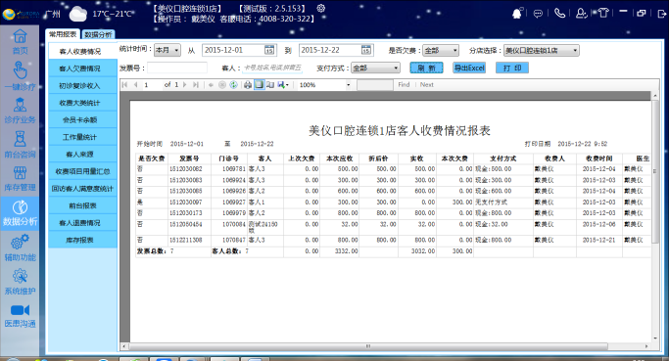Go to next page of report

[185, 85]
